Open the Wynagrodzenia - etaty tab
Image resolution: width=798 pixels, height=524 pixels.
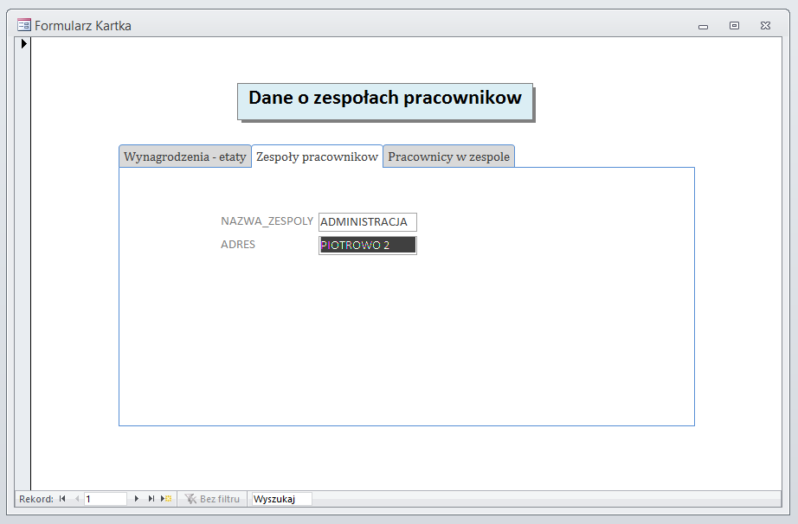(x=184, y=157)
